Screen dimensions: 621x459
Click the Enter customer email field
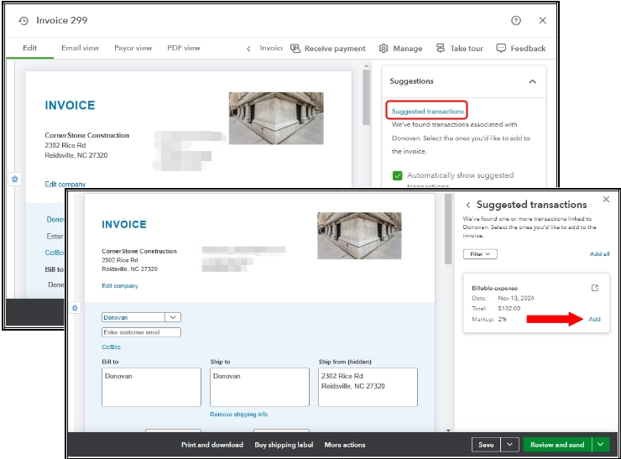(141, 332)
